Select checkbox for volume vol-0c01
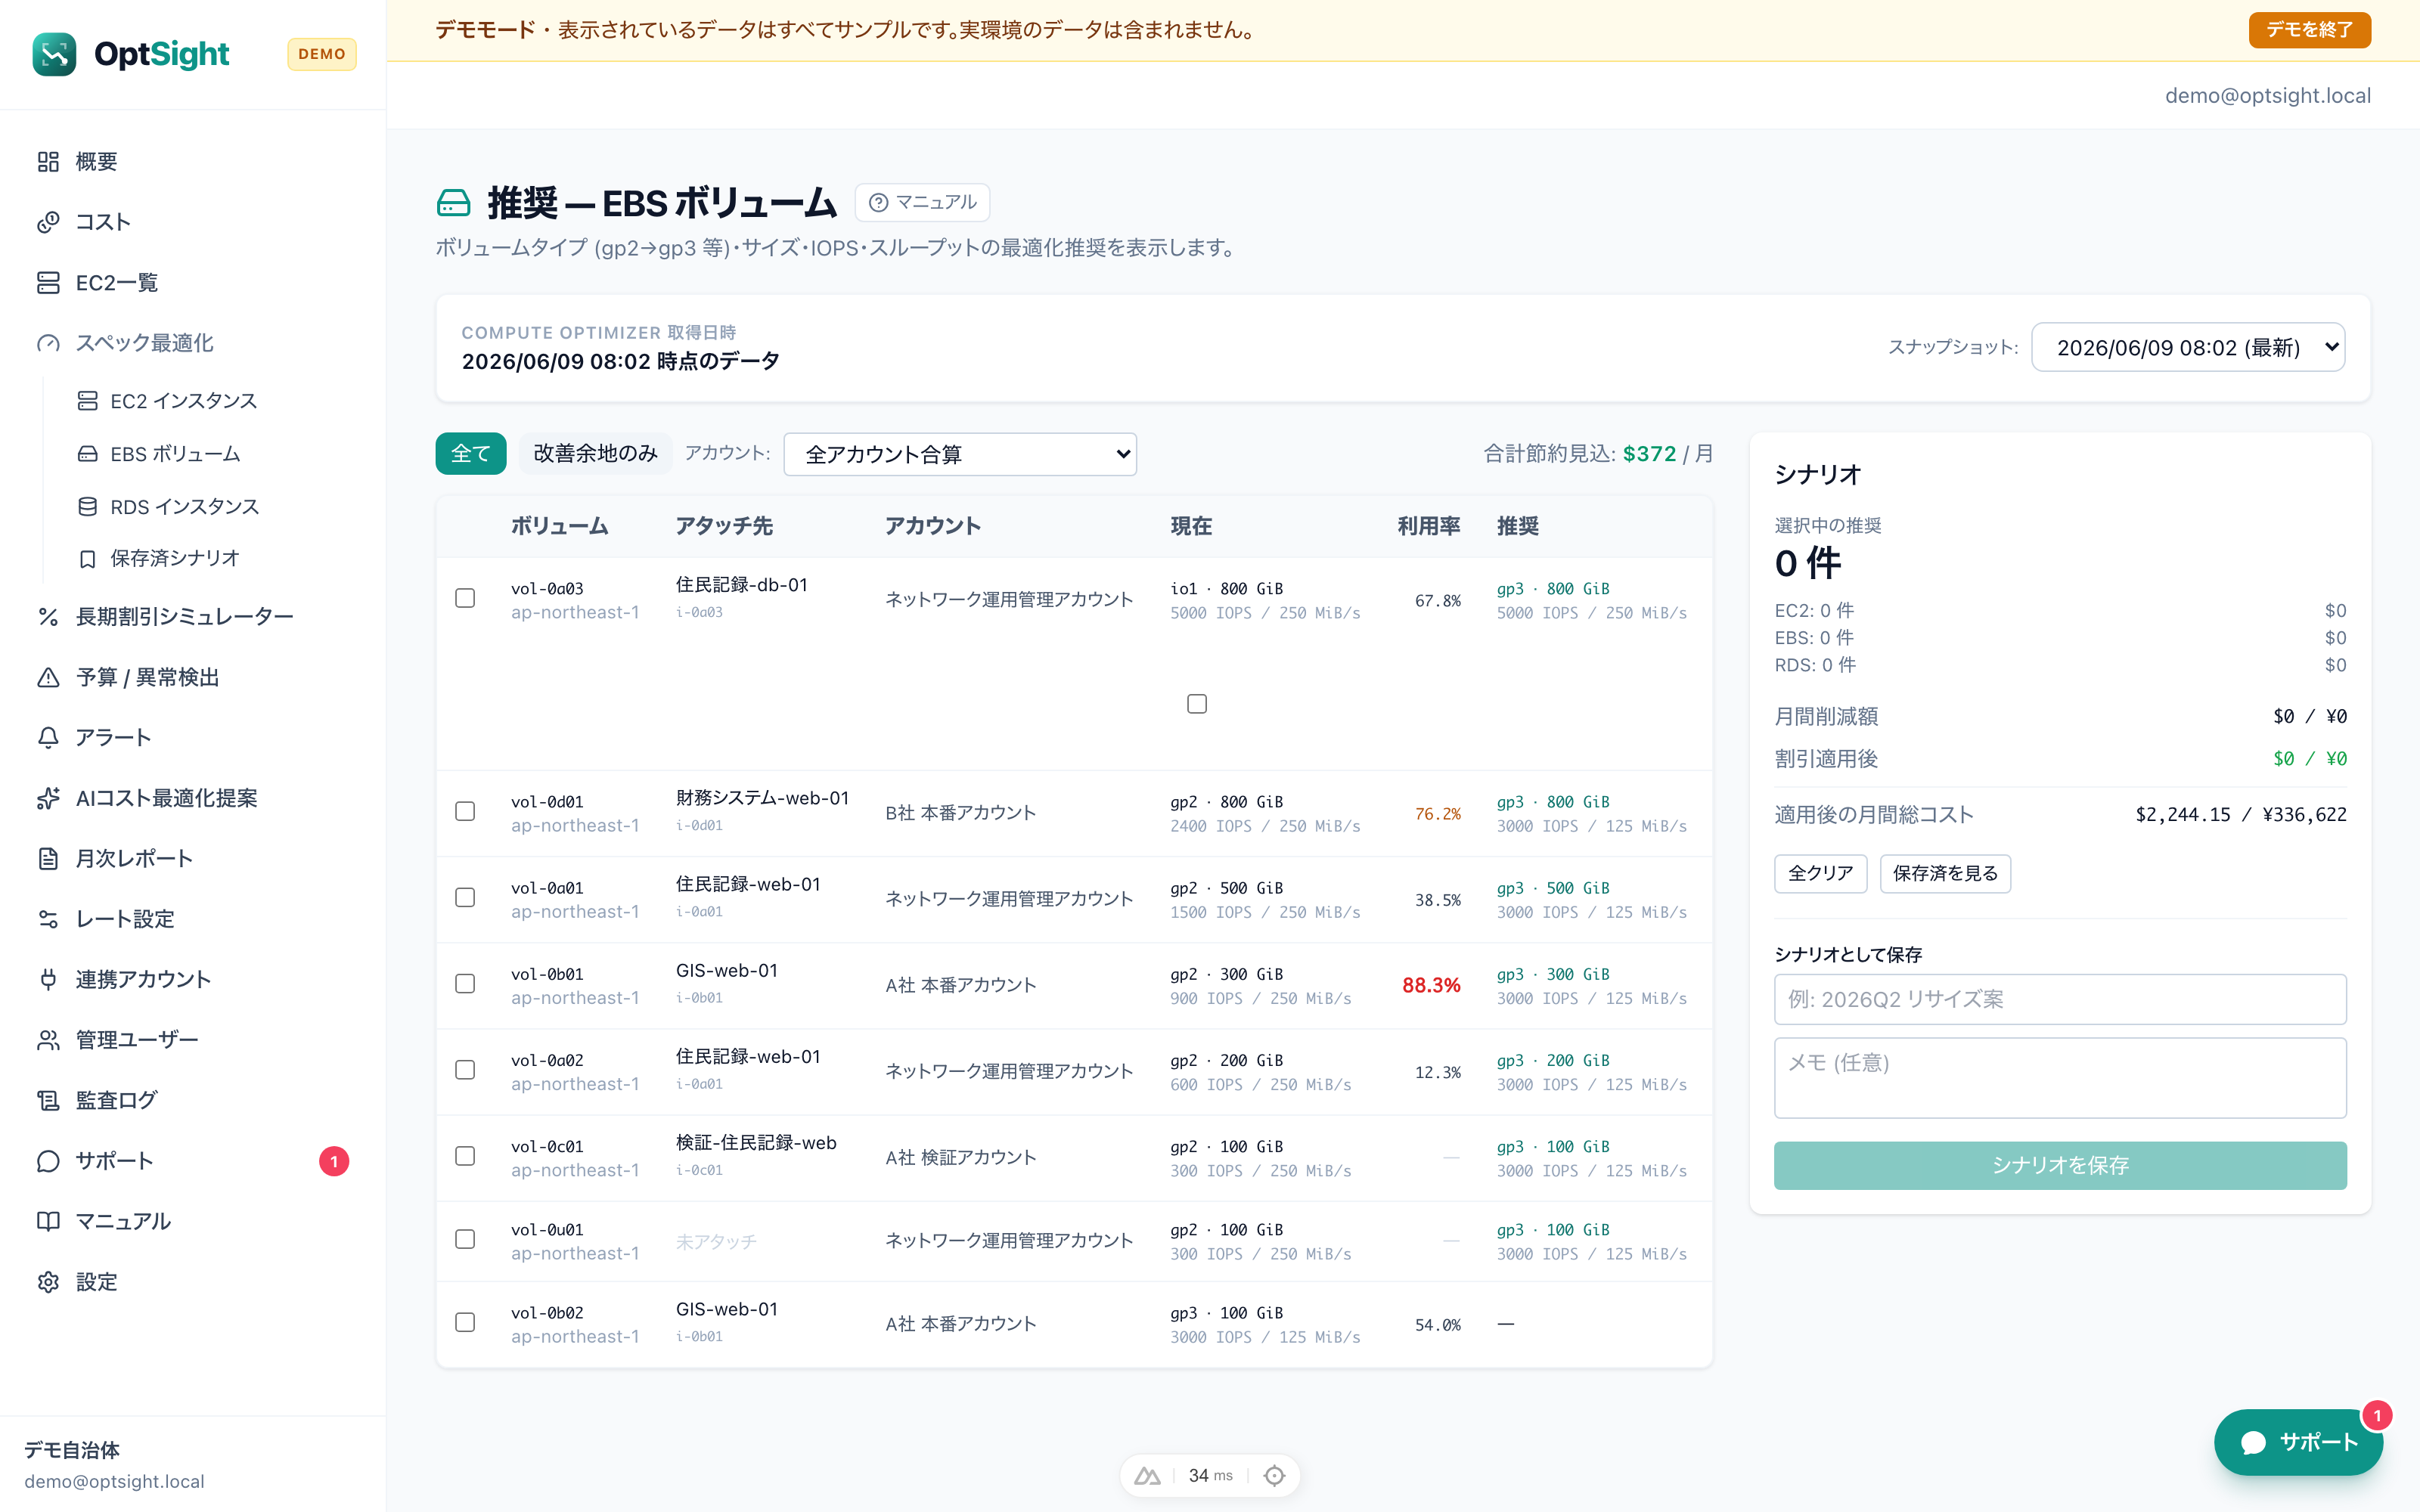2420x1512 pixels. coord(465,1155)
